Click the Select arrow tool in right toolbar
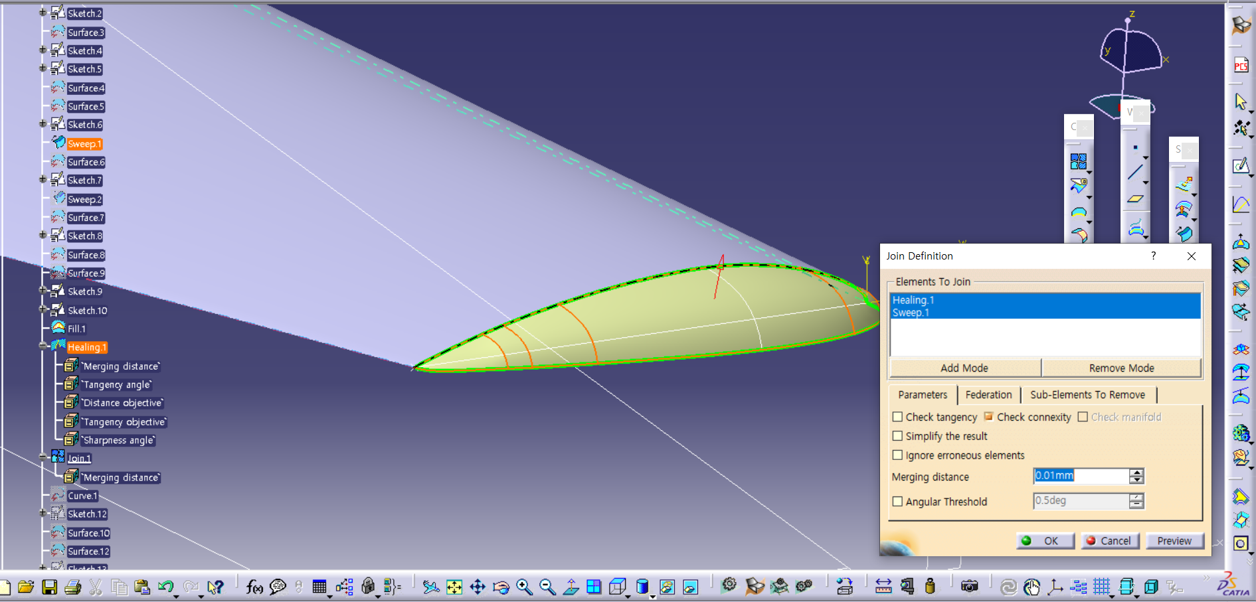This screenshot has width=1256, height=602. pyautogui.click(x=1241, y=102)
